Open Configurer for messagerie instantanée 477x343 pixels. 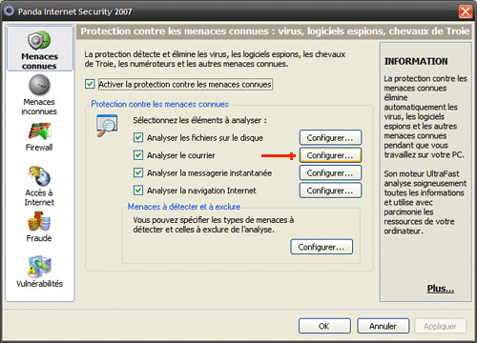point(330,173)
